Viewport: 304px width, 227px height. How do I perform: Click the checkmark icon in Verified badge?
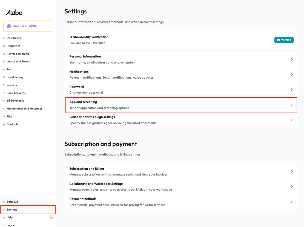click(279, 40)
